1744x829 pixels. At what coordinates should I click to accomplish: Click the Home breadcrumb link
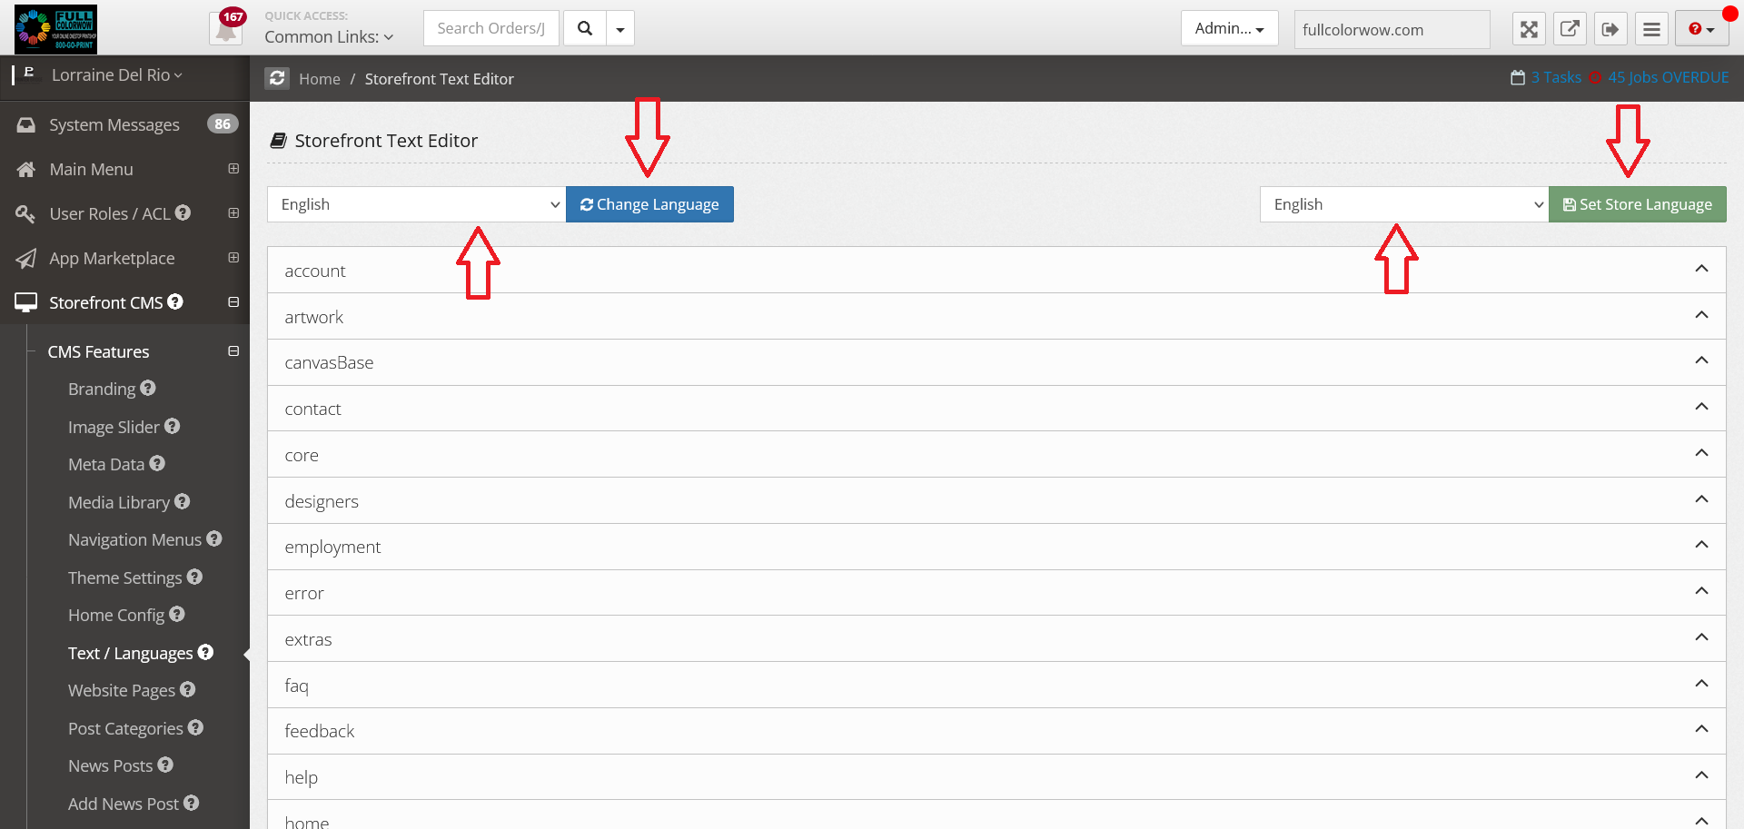click(x=320, y=79)
